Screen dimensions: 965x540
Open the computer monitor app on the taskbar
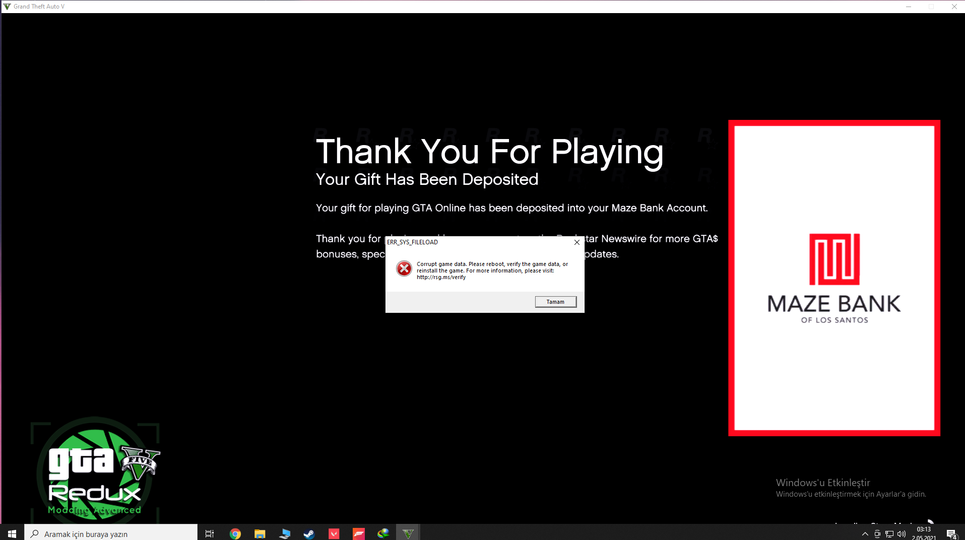coord(284,533)
